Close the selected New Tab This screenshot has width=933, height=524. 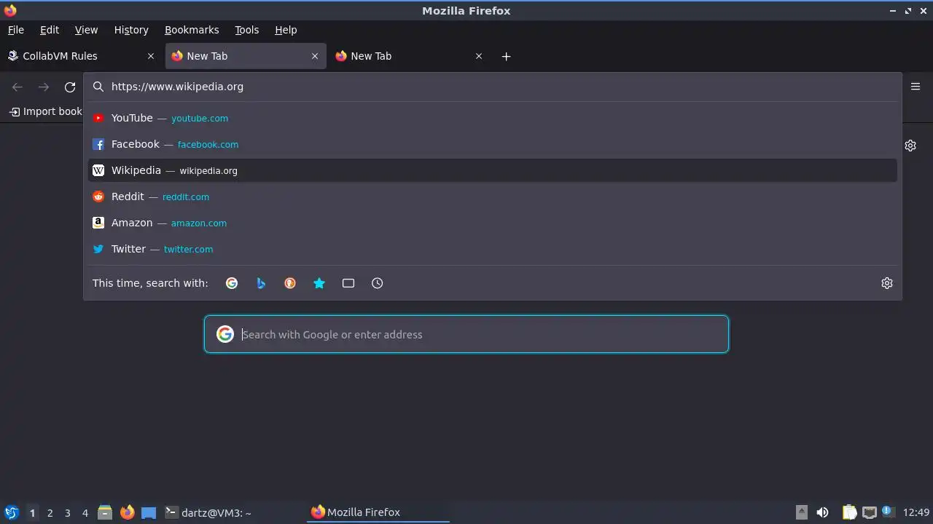[315, 56]
